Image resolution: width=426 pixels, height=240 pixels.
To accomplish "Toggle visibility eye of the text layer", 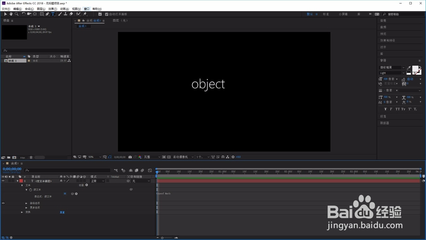I will pos(3,181).
